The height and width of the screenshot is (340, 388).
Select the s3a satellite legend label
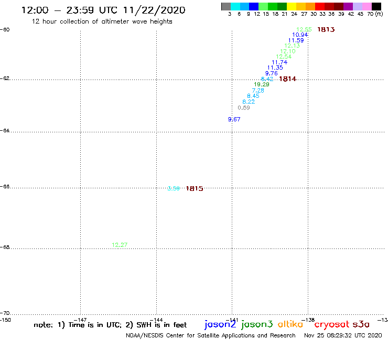[x=361, y=324]
